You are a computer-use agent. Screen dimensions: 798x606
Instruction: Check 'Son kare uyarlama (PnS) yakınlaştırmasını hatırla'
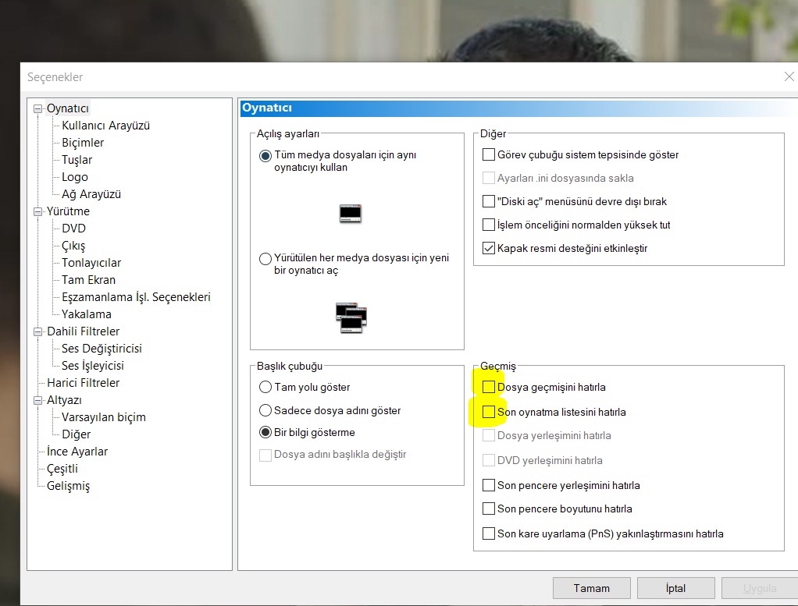pos(489,533)
